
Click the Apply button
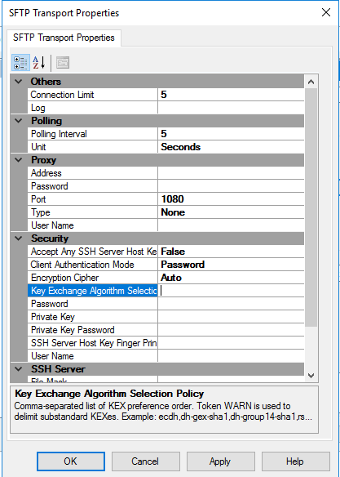221,461
